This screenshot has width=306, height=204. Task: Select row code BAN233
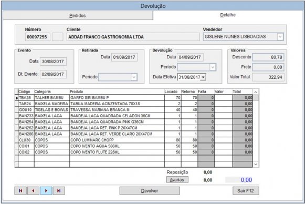point(26,116)
